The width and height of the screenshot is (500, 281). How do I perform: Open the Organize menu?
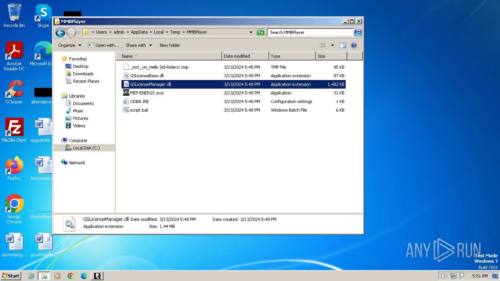coord(70,45)
